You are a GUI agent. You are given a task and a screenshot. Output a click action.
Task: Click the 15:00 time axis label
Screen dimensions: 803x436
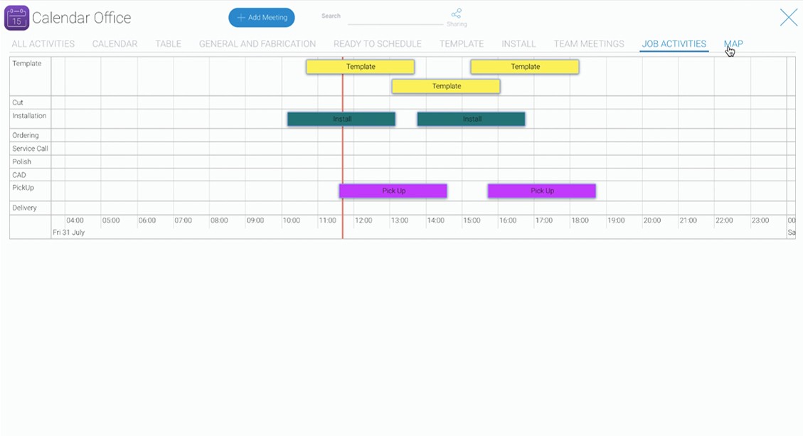pyautogui.click(x=472, y=220)
